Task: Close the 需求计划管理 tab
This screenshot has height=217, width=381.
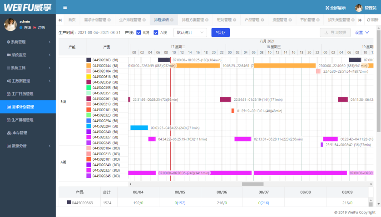Action: click(x=109, y=20)
